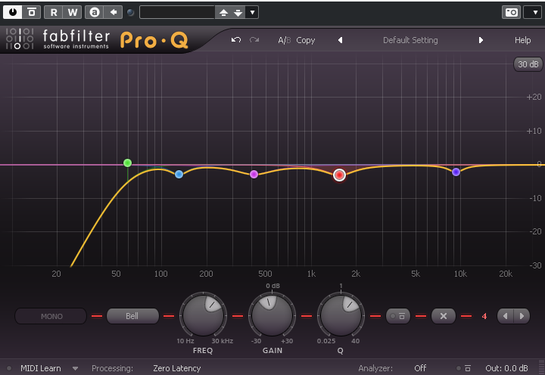Screen dimensions: 545x375
Task: Select the red active EQ band dot
Action: (x=339, y=175)
